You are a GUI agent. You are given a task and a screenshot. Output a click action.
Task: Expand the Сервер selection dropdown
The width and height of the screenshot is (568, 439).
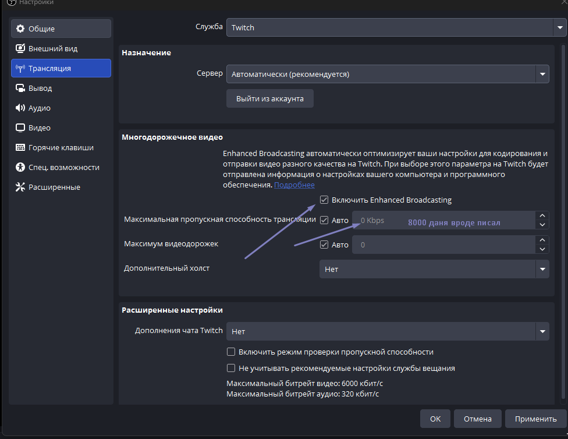pos(387,75)
